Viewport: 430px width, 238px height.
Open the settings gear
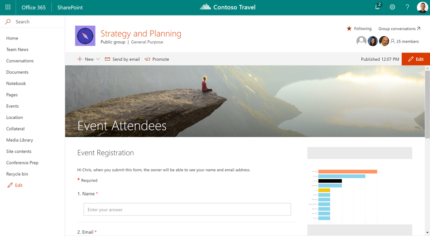coord(393,7)
